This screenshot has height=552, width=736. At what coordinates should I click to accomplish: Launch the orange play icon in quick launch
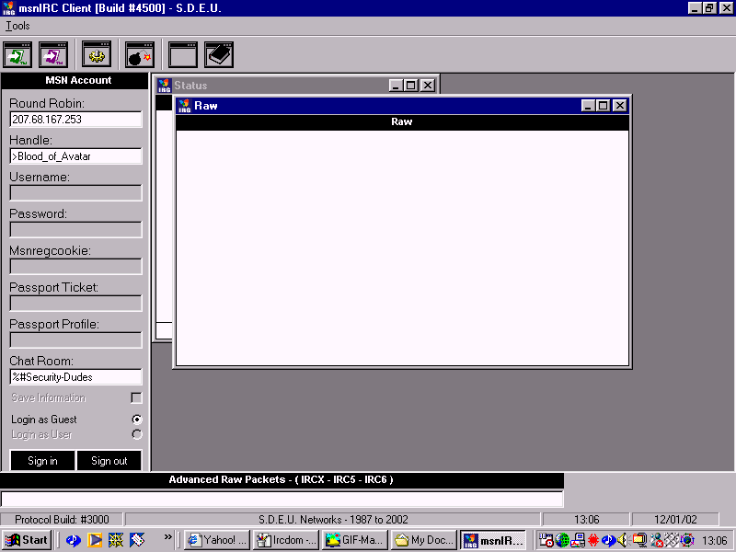coord(95,540)
